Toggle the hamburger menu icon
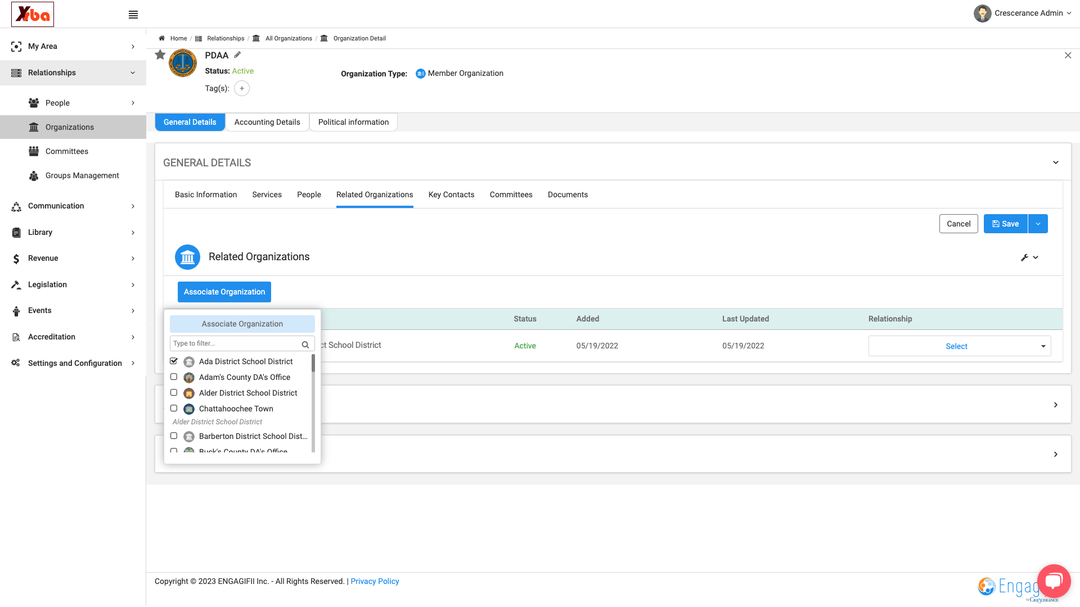Screen dimensions: 1080x607 (133, 15)
